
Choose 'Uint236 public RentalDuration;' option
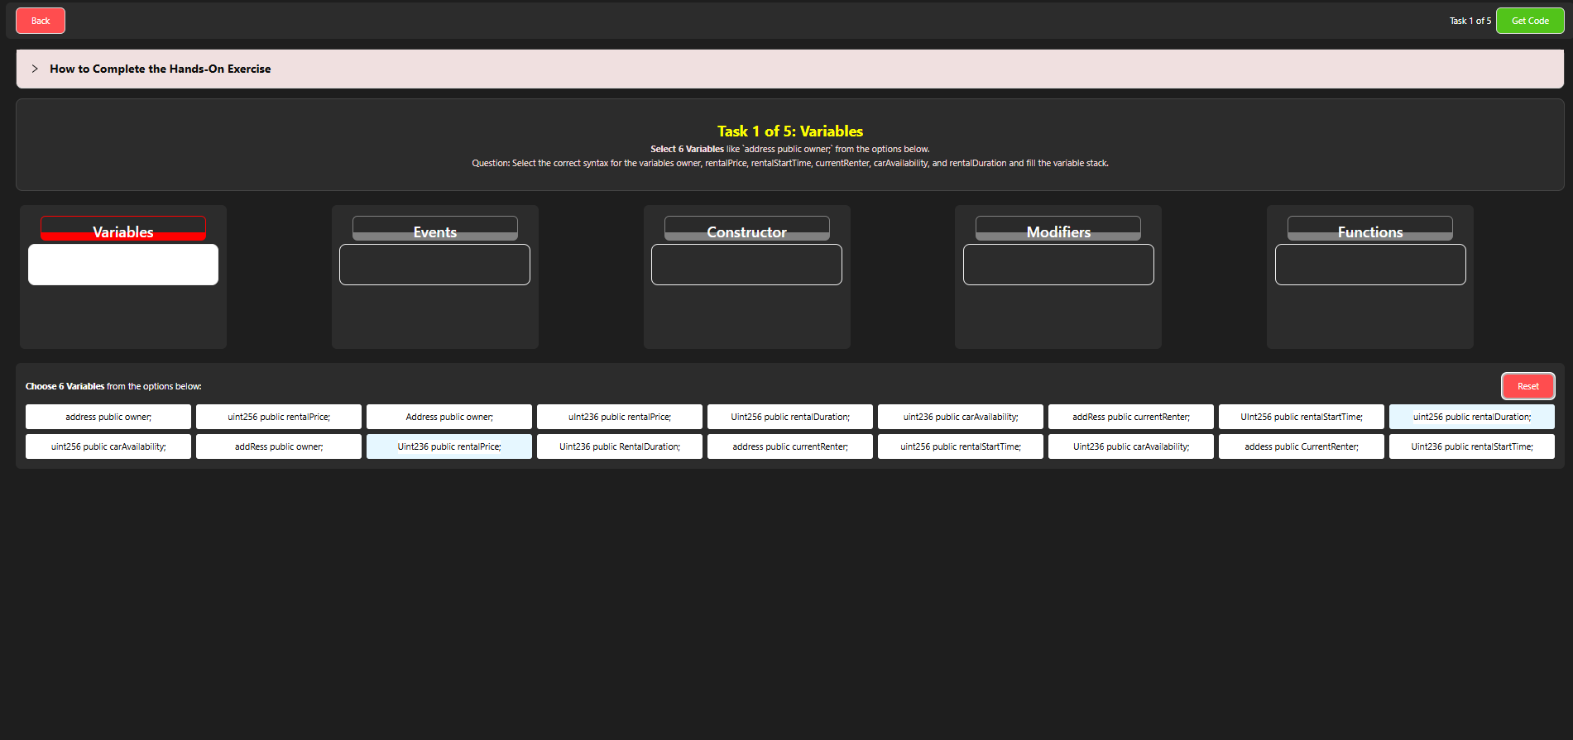(620, 446)
